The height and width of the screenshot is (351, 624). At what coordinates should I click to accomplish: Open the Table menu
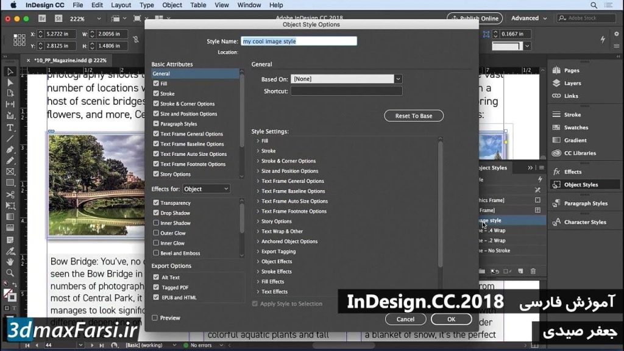pyautogui.click(x=198, y=5)
